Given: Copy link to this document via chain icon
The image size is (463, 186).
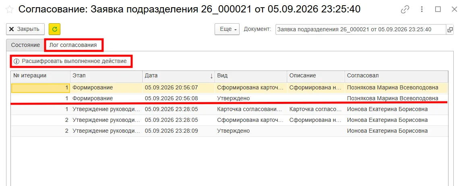Looking at the screenshot, I should [x=405, y=9].
